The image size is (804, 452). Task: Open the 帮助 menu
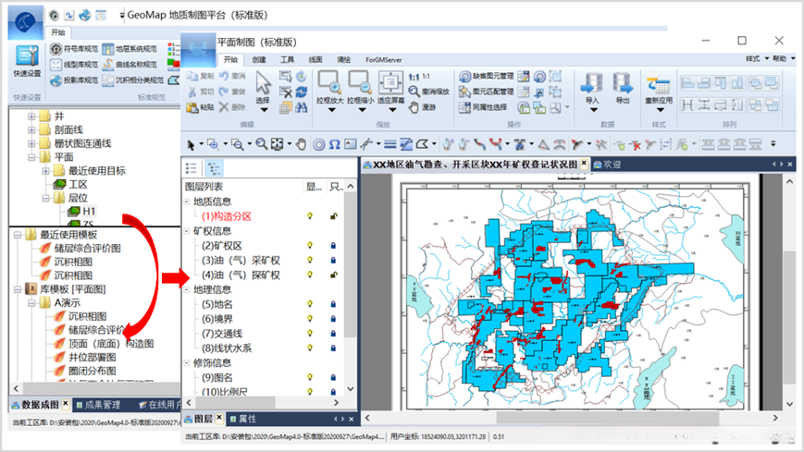point(784,59)
